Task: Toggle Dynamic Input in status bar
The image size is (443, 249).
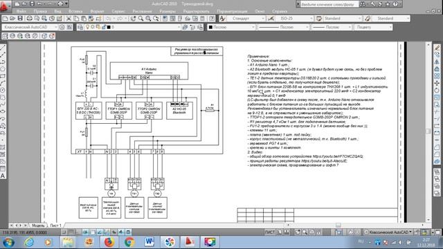Action: pyautogui.click(x=114, y=232)
